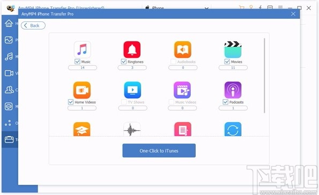Click the feedback chat icon in title bar
319x195 pixels.
click(270, 7)
